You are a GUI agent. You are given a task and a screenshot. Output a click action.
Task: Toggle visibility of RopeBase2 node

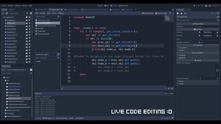[29, 26]
